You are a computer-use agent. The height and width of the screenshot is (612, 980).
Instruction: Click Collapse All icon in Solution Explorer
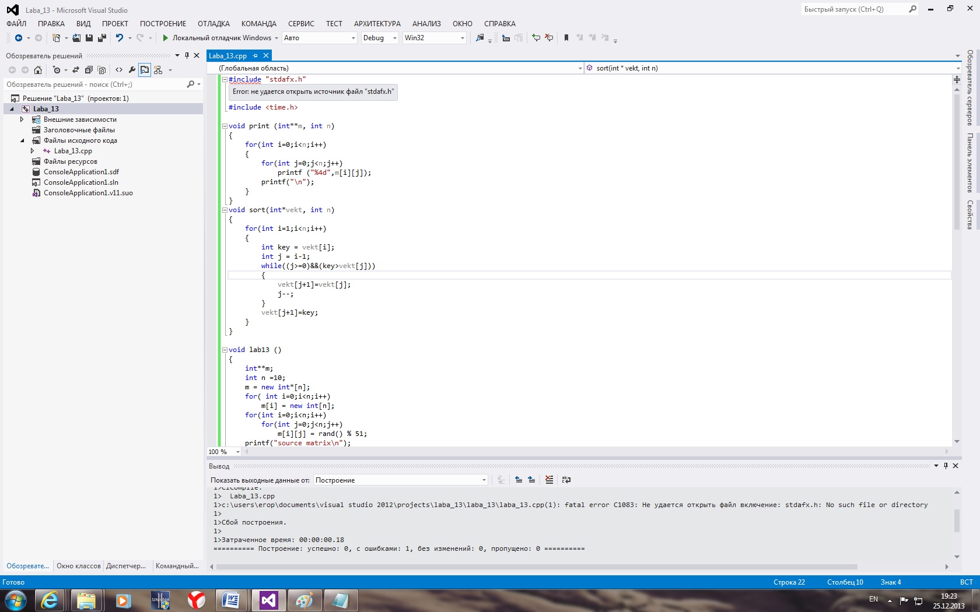(x=89, y=70)
